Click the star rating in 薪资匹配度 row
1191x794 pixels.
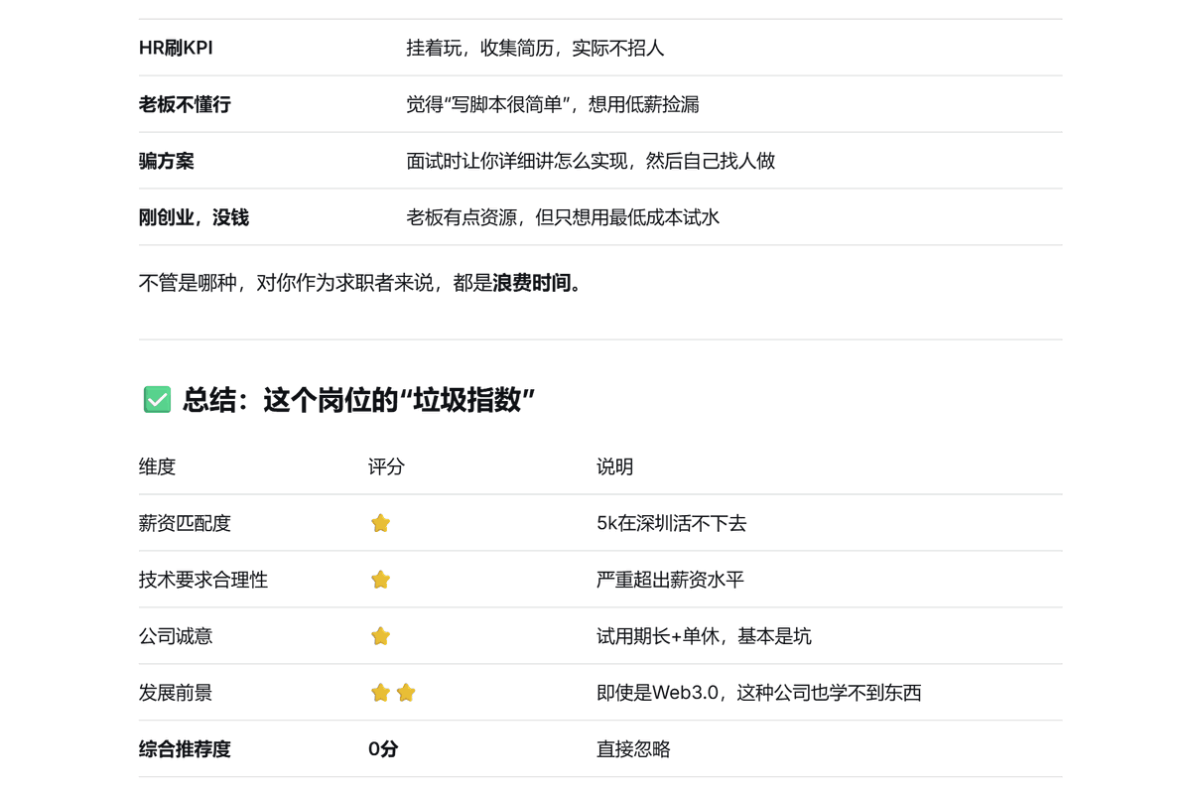380,523
